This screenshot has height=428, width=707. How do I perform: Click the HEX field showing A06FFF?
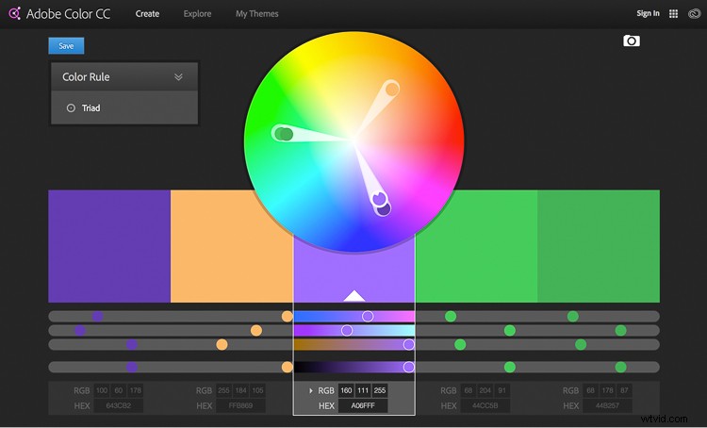click(x=362, y=406)
